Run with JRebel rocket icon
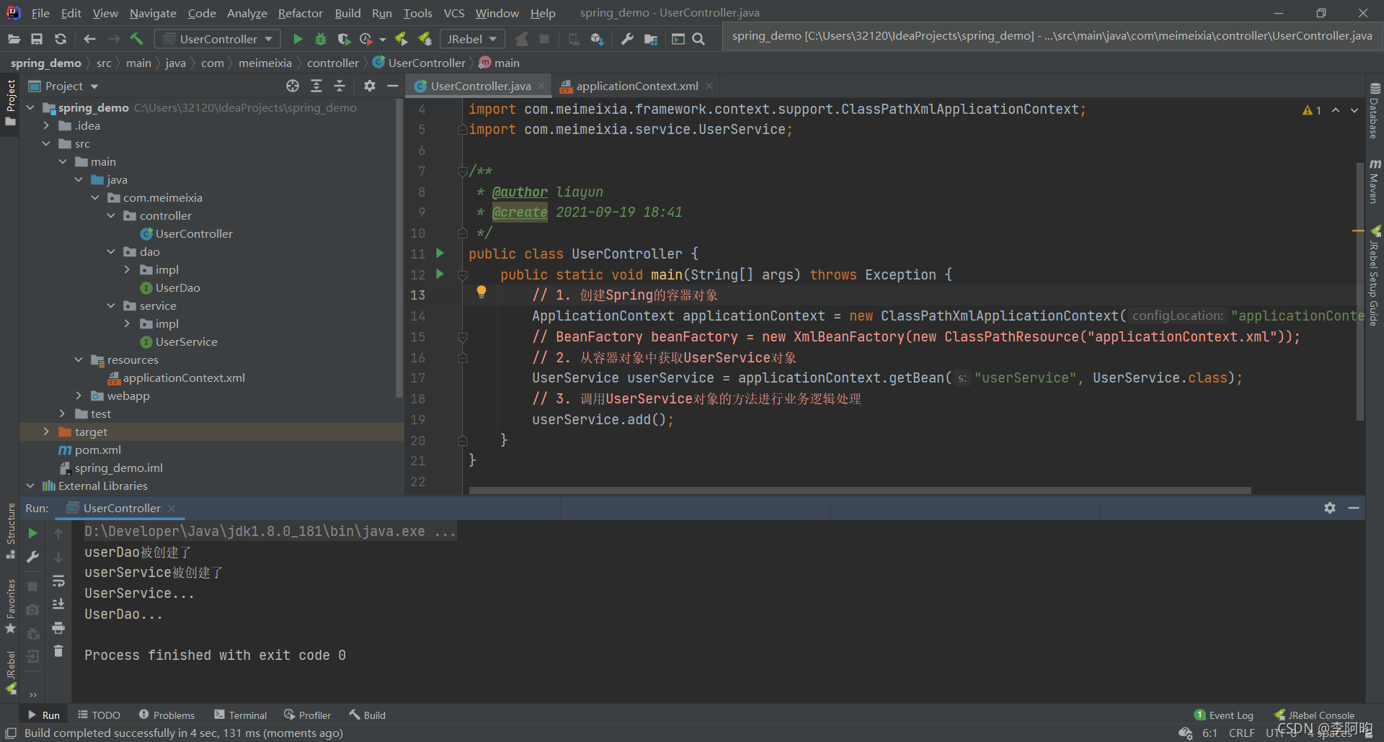Viewport: 1384px width, 742px height. 402,39
